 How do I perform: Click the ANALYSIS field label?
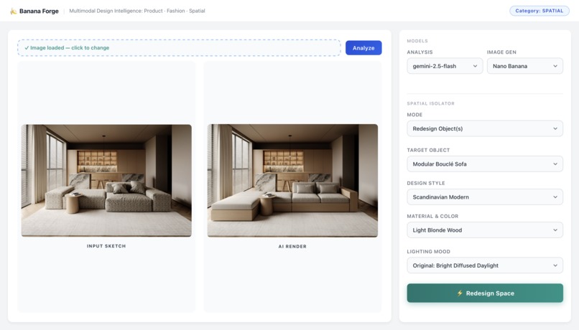coord(420,52)
